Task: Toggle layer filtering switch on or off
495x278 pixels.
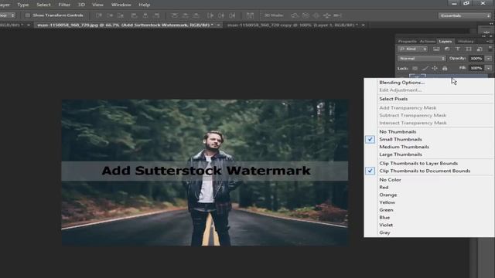Action: pyautogui.click(x=490, y=49)
